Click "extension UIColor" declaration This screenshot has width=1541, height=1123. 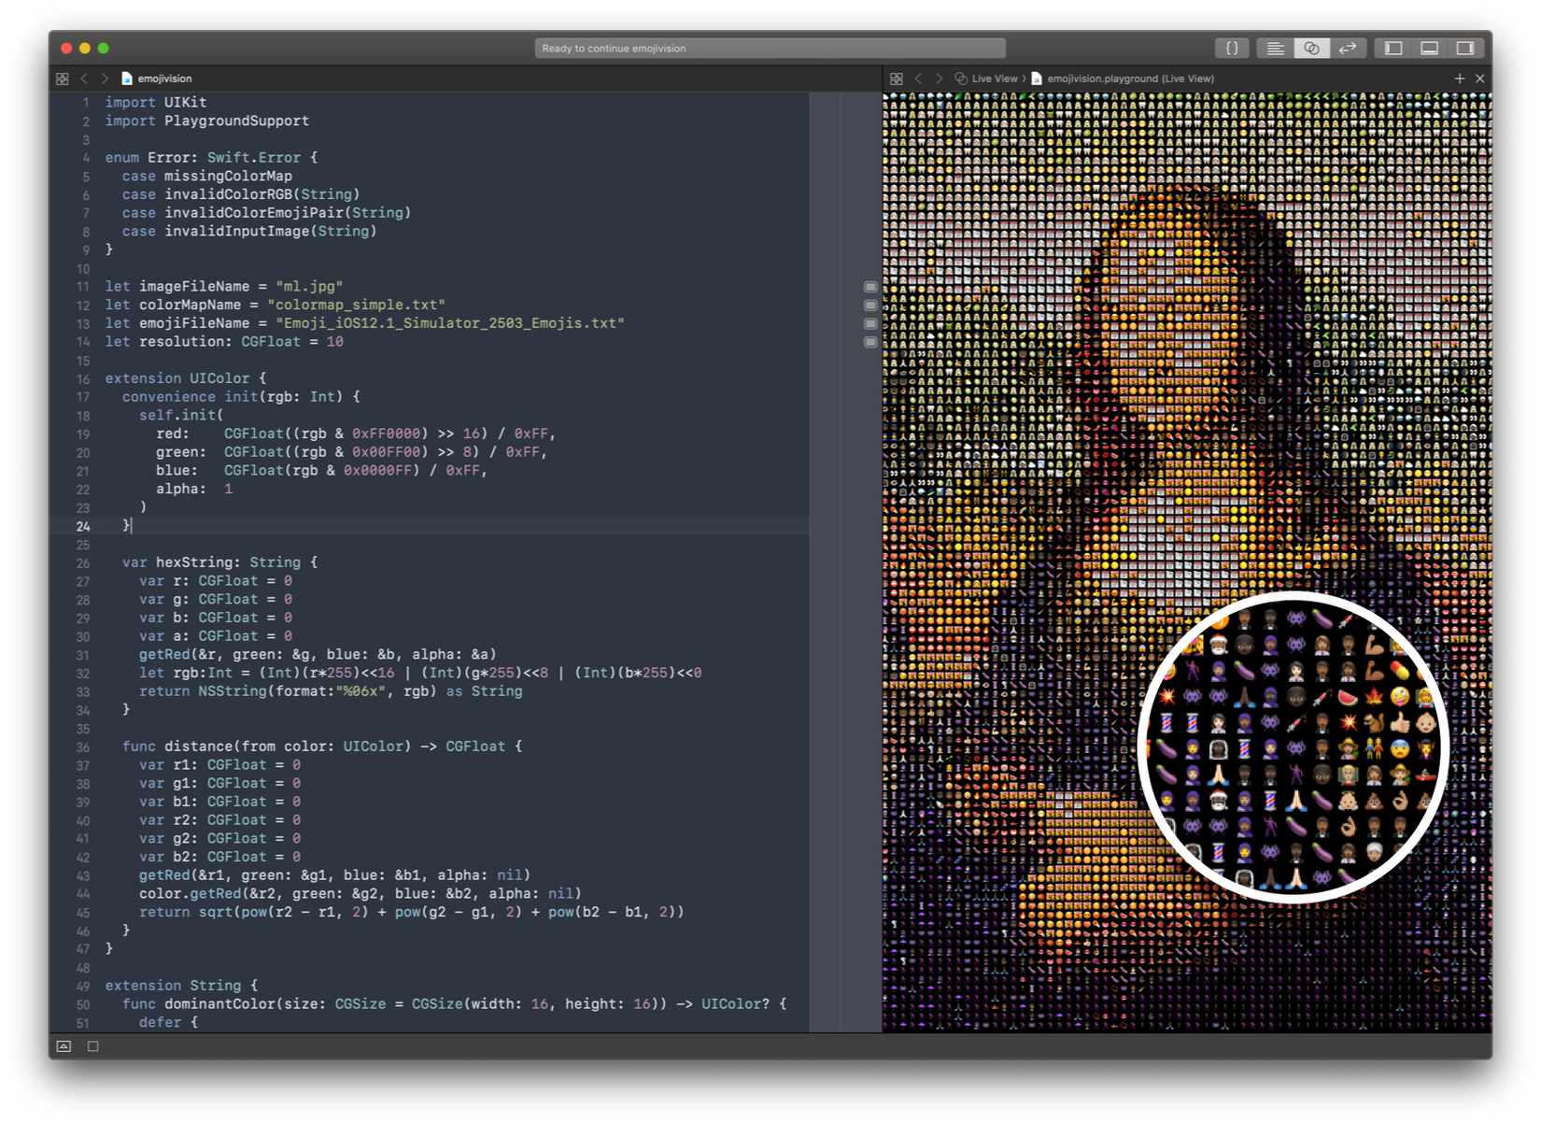tap(186, 378)
